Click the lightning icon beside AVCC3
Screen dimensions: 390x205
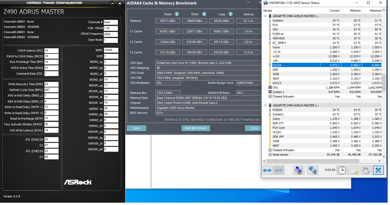coord(270,83)
